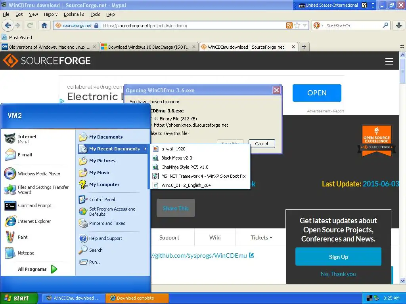Click the Share This button

coord(176,208)
